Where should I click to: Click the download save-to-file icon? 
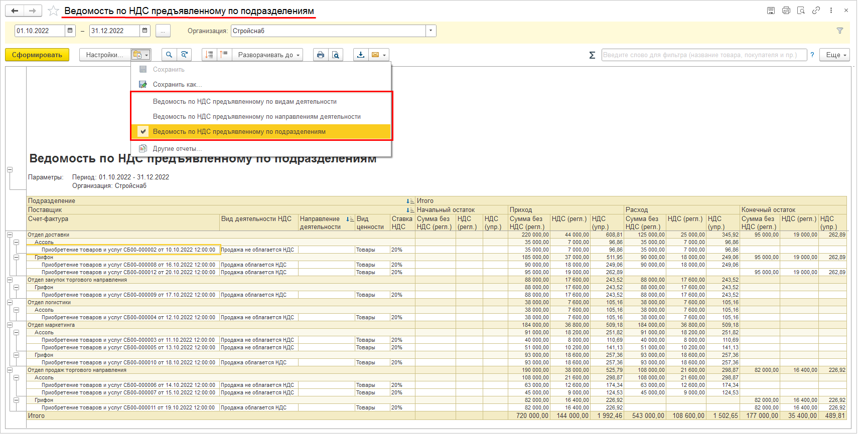[x=360, y=55]
